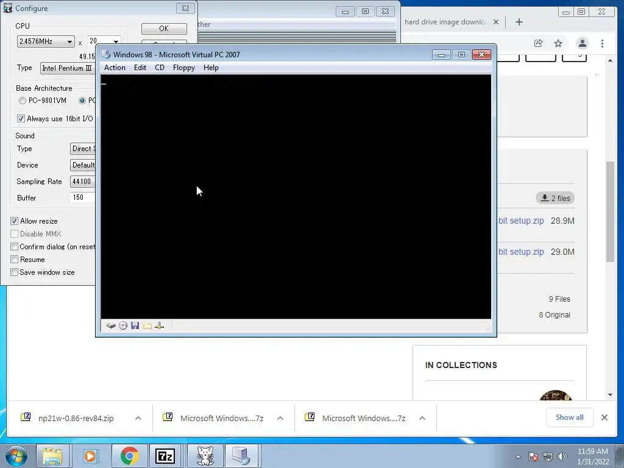Select the PC-9801VM architecture radio button
Image resolution: width=624 pixels, height=468 pixels.
pos(23,101)
